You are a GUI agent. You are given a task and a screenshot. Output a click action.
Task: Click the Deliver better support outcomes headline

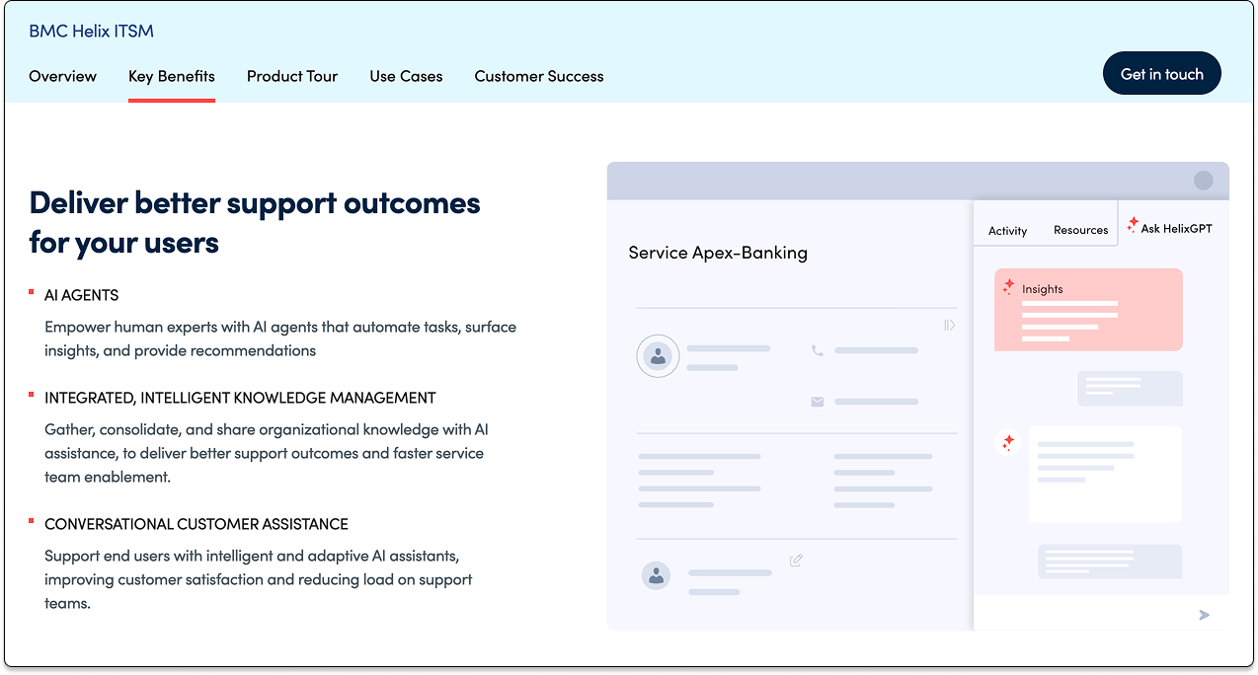(x=255, y=222)
